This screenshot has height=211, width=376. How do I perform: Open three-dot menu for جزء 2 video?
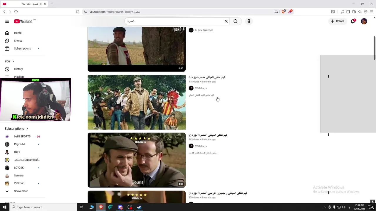(x=328, y=135)
